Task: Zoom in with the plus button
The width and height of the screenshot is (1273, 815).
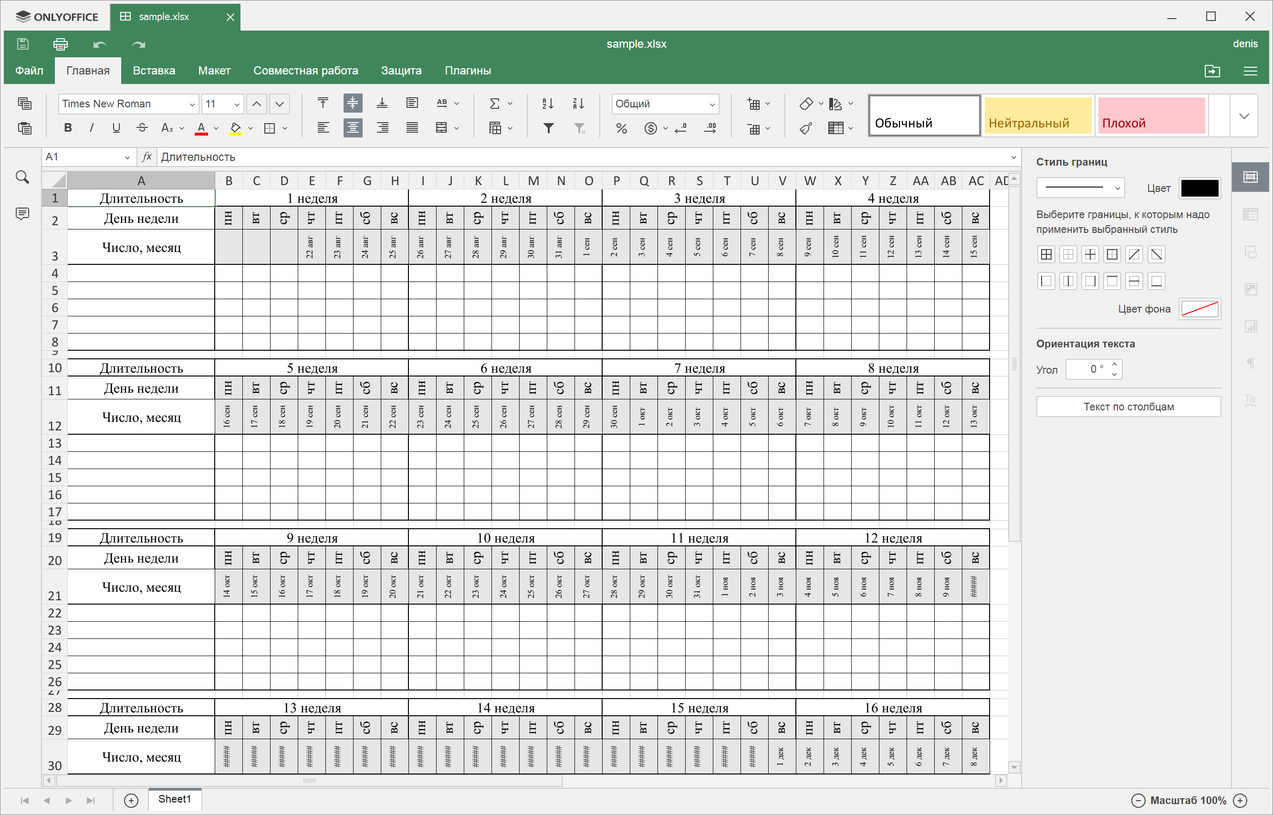Action: (x=1240, y=801)
